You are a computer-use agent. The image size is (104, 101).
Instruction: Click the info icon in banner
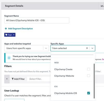pos(9,58)
